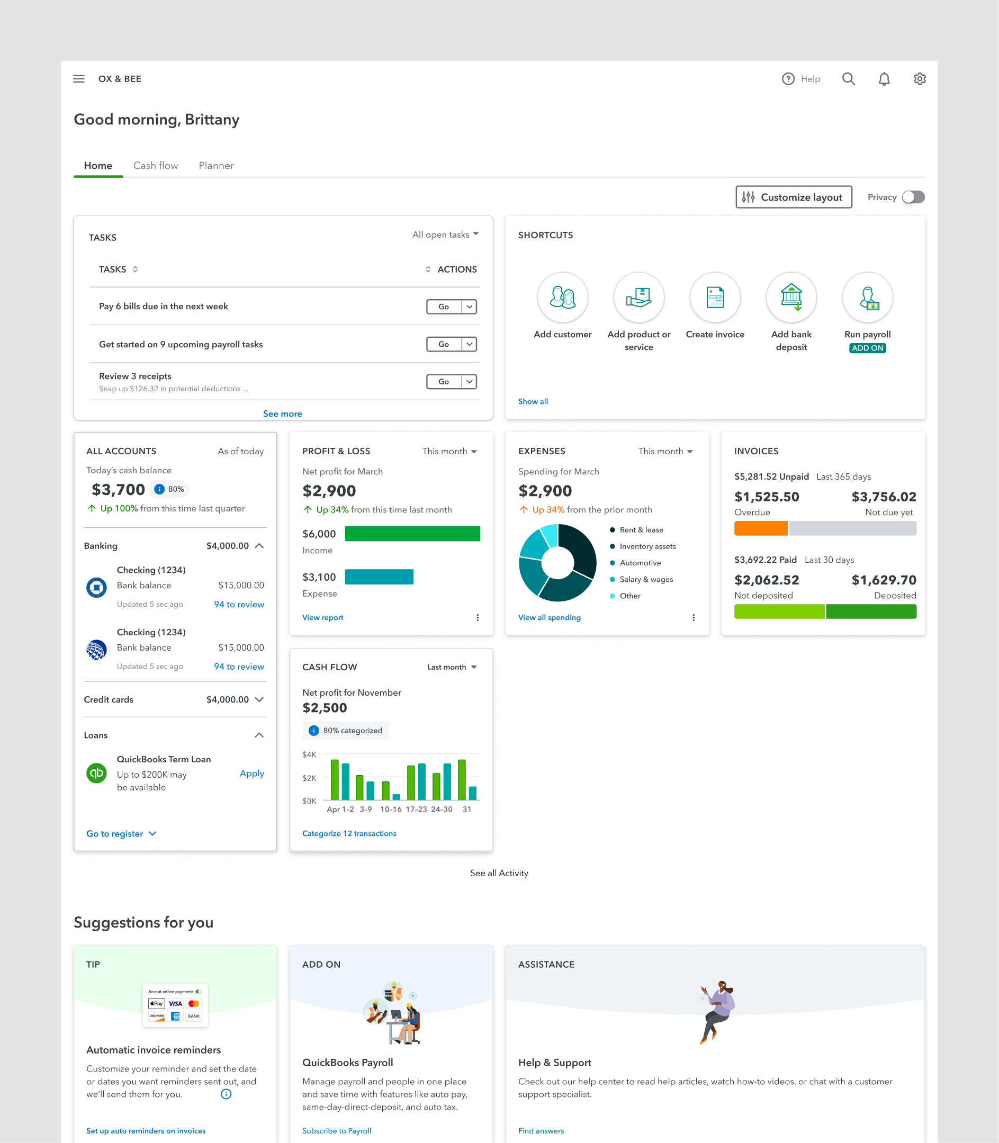Change the Profit & Loss time period

(x=449, y=451)
